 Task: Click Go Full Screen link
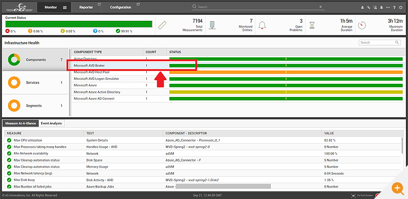coord(365,195)
